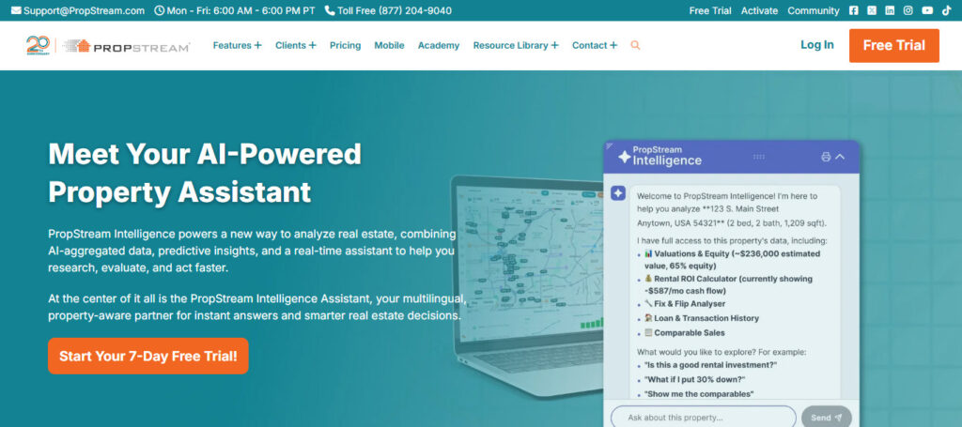Click the orange Free Trial header button
This screenshot has height=427, width=962.
(x=894, y=45)
